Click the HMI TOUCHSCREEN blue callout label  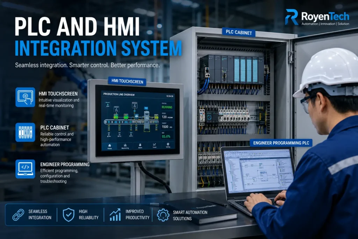tap(127, 81)
